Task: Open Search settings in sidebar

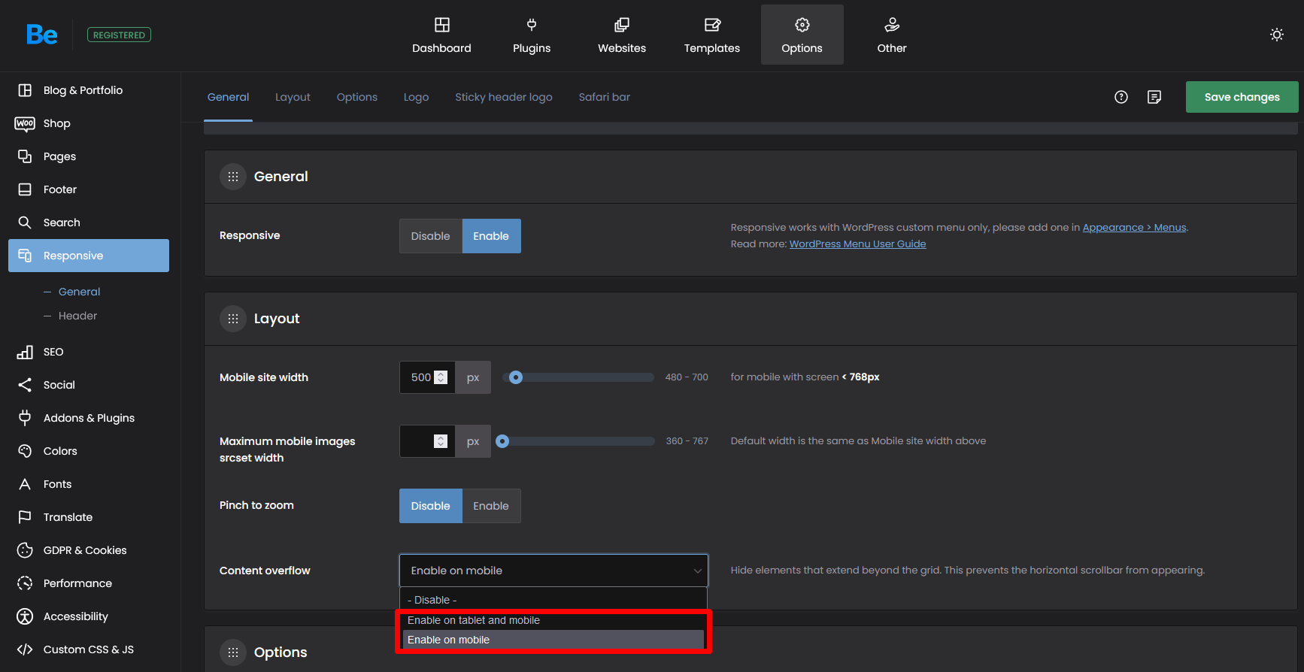Action: tap(89, 222)
